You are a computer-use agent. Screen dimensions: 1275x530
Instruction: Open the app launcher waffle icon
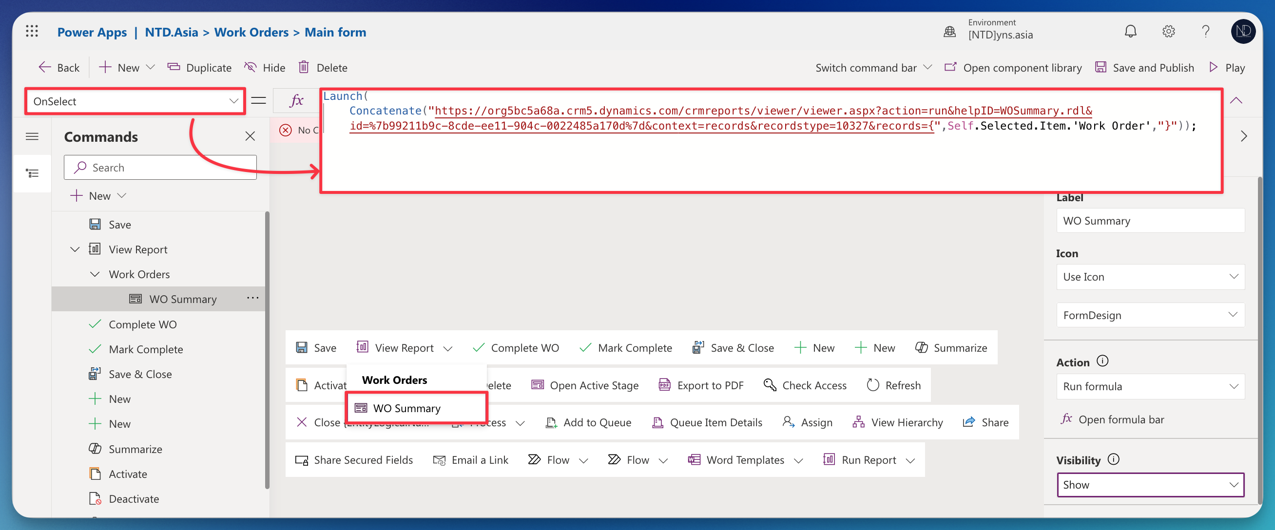coord(32,32)
